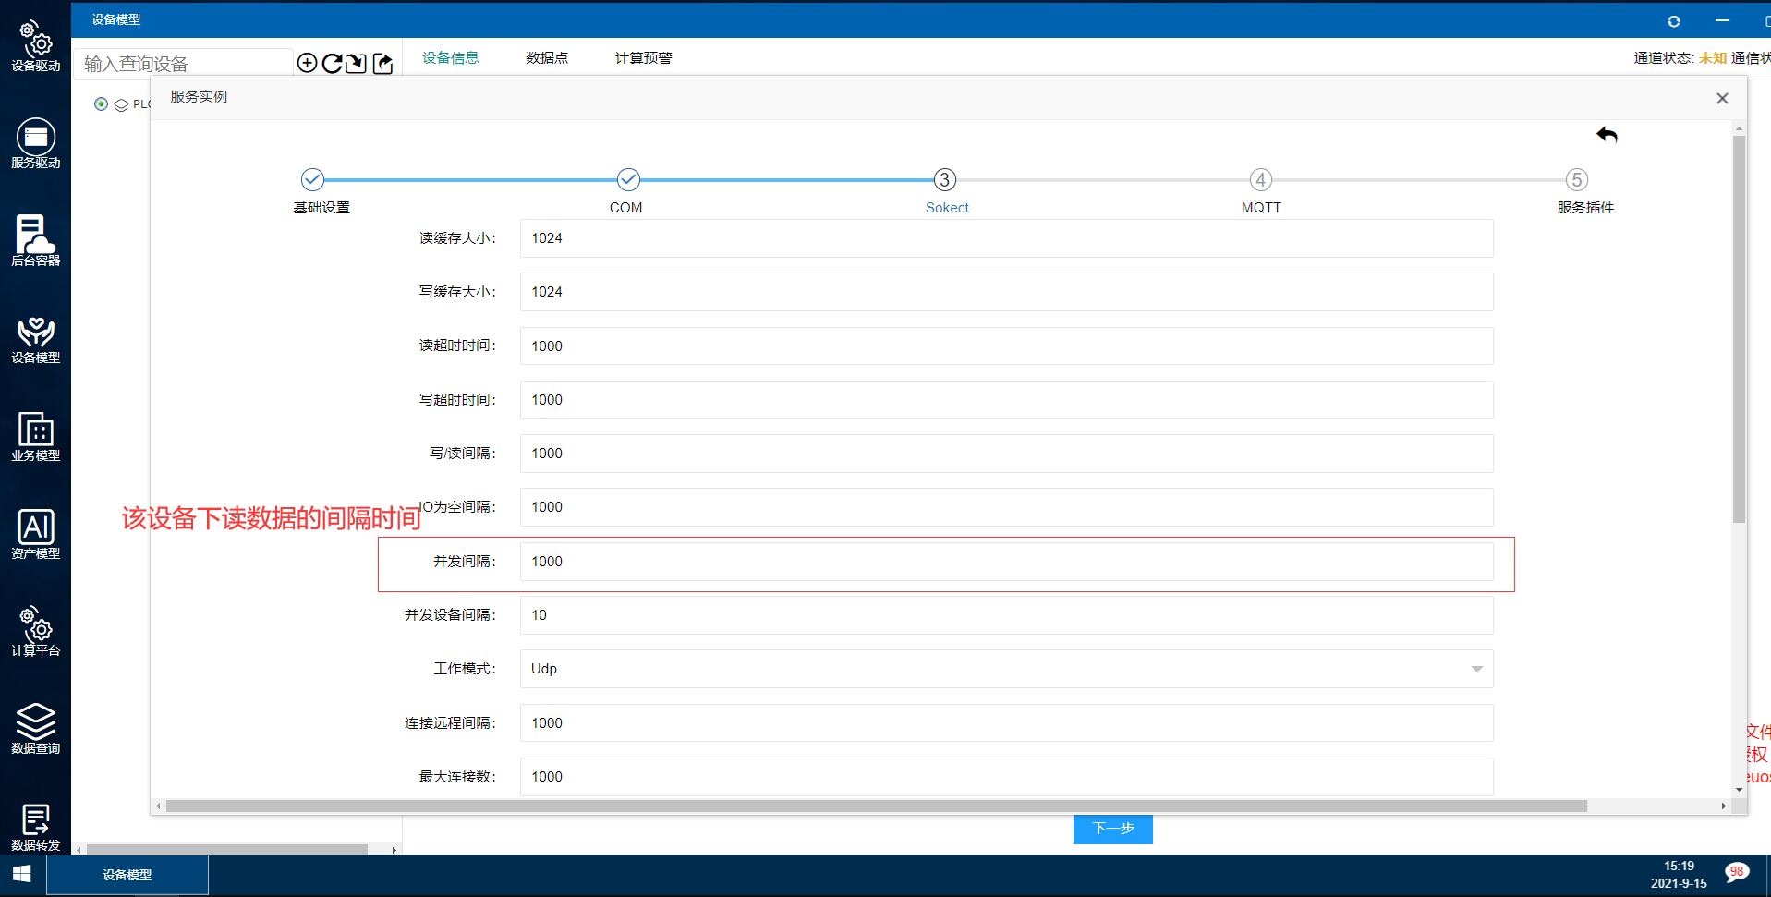This screenshot has height=897, width=1771.
Task: Open the 设备驱动 sidebar icon
Action: (35, 46)
